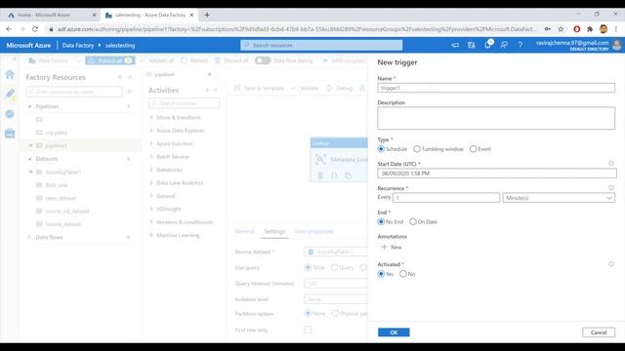Switch to User properties tab
Image resolution: width=625 pixels, height=351 pixels.
[314, 231]
